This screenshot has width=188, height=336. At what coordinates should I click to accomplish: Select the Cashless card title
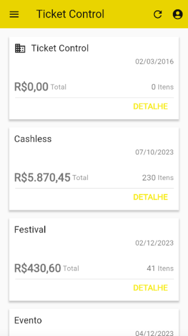[x=33, y=139]
